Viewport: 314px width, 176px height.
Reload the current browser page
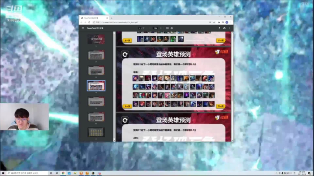point(89,22)
